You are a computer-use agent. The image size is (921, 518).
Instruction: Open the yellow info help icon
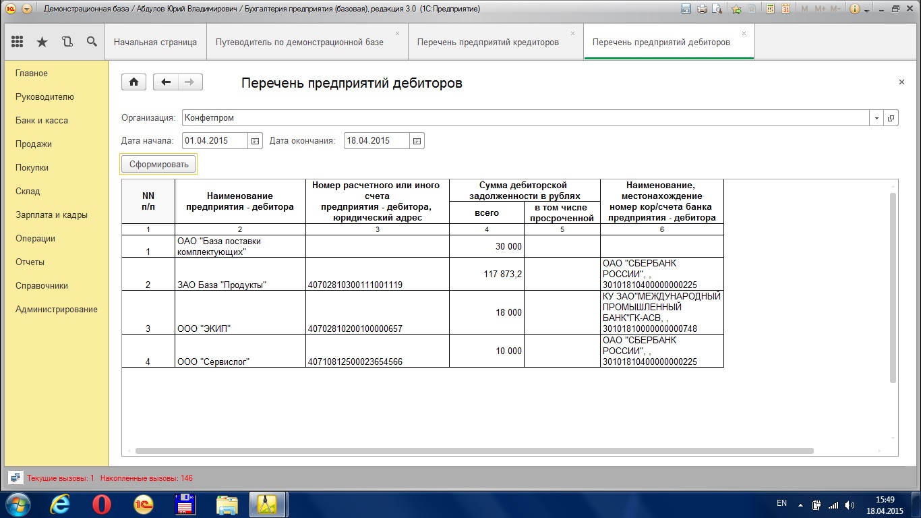point(855,9)
